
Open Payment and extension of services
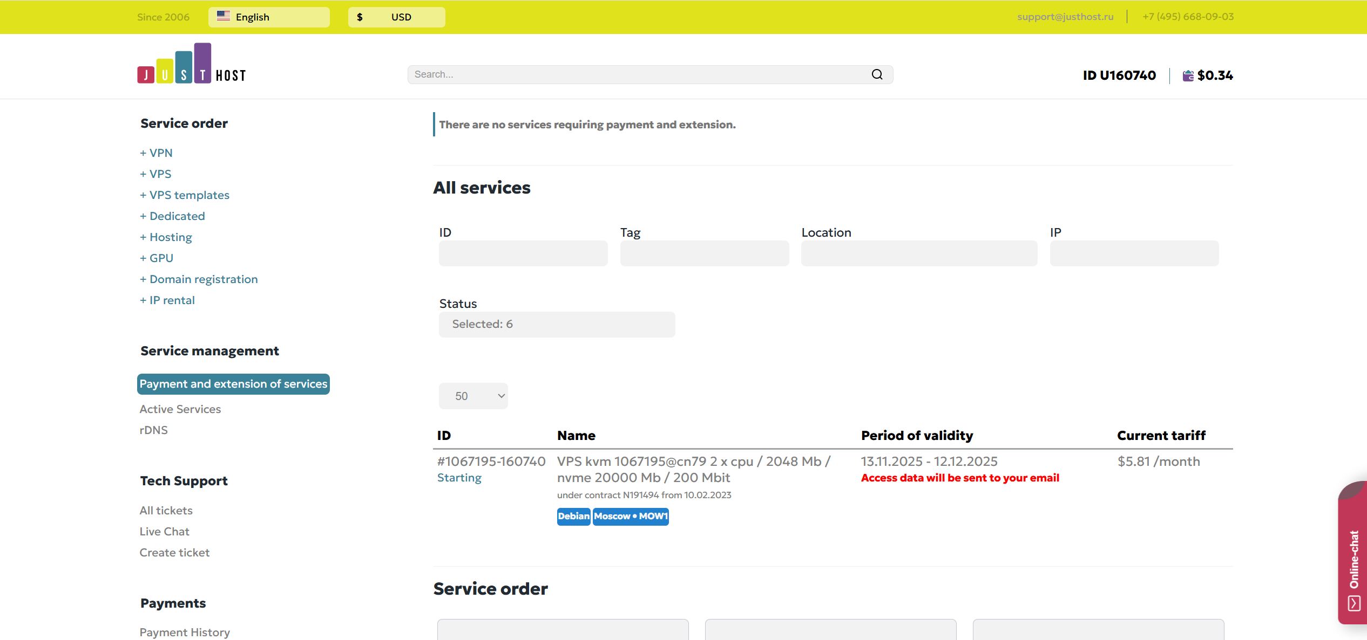233,384
